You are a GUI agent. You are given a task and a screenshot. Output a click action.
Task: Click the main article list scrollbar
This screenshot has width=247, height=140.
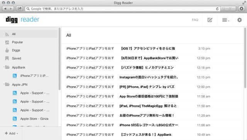(x=245, y=58)
